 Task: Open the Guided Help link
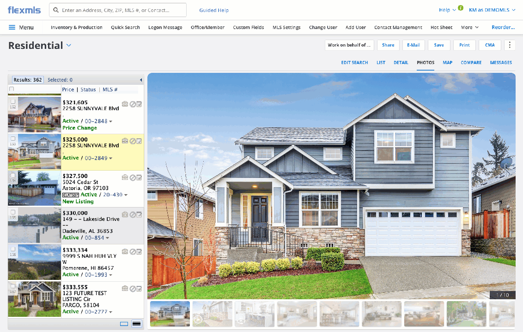213,10
